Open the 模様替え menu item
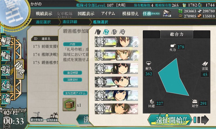 pyautogui.click(x=130, y=13)
